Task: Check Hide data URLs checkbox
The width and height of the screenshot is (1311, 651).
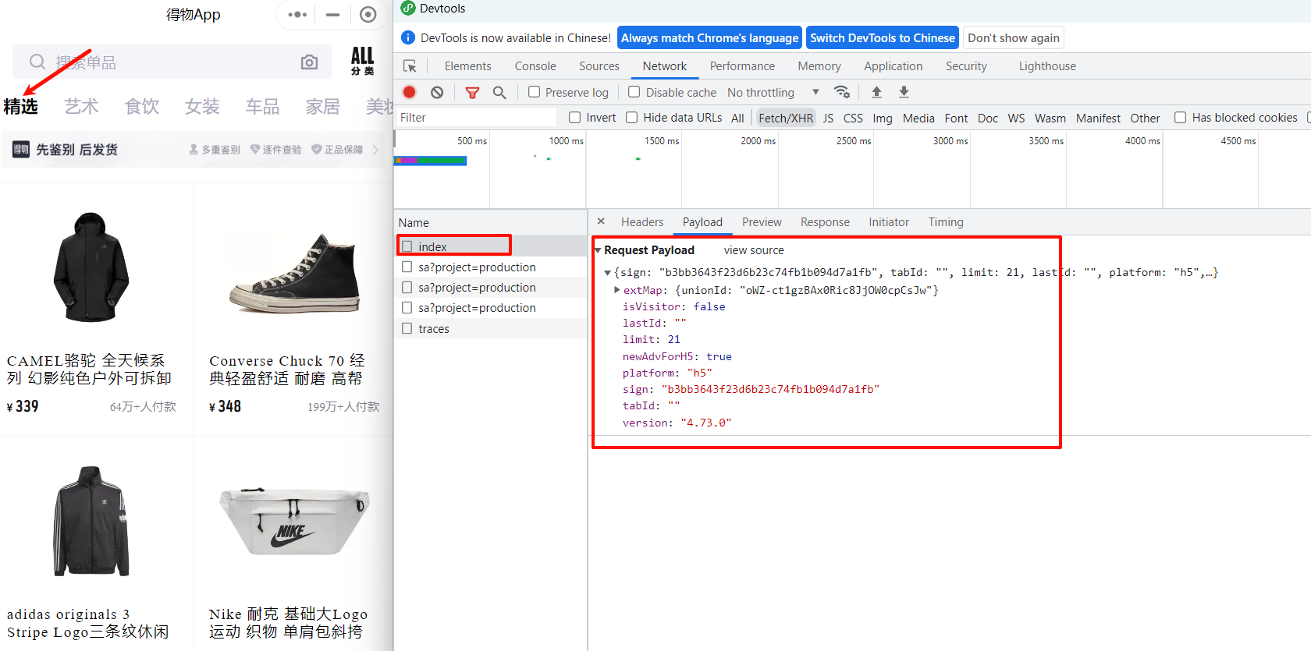Action: (632, 118)
